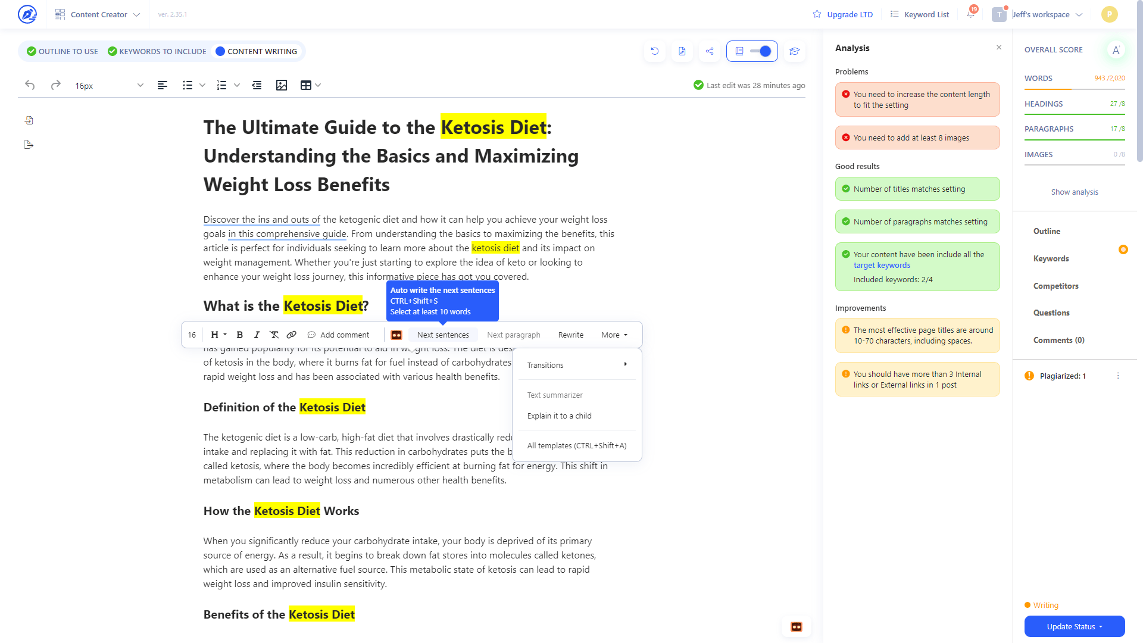This screenshot has height=643, width=1143.
Task: Expand the Transitions submenu
Action: point(575,365)
